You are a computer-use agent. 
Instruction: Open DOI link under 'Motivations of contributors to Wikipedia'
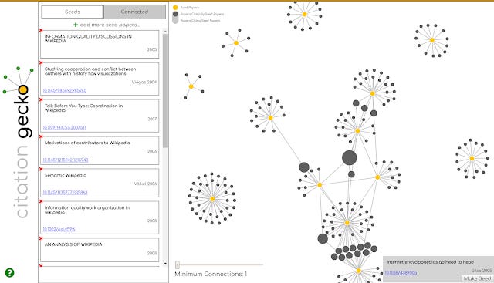(66, 160)
